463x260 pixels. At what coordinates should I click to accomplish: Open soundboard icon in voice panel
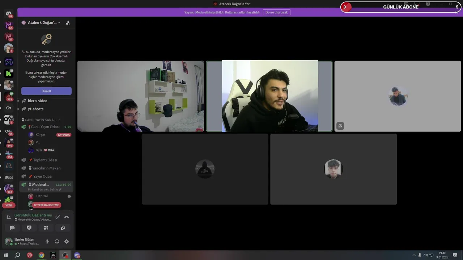click(x=63, y=228)
